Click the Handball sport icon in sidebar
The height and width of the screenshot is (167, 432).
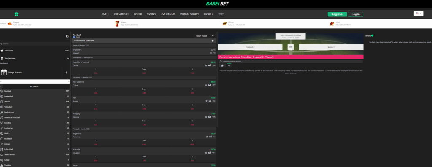pos(2,139)
